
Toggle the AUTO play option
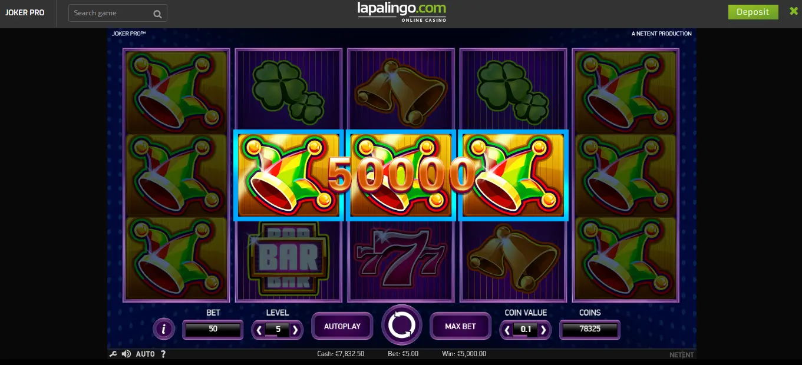pos(145,354)
